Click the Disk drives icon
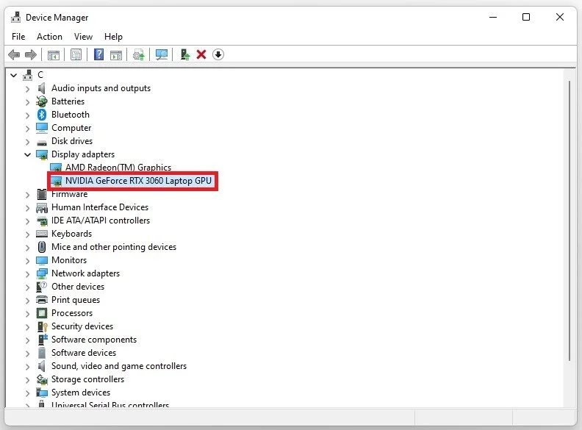Screen dimensions: 582x430 click(42, 142)
